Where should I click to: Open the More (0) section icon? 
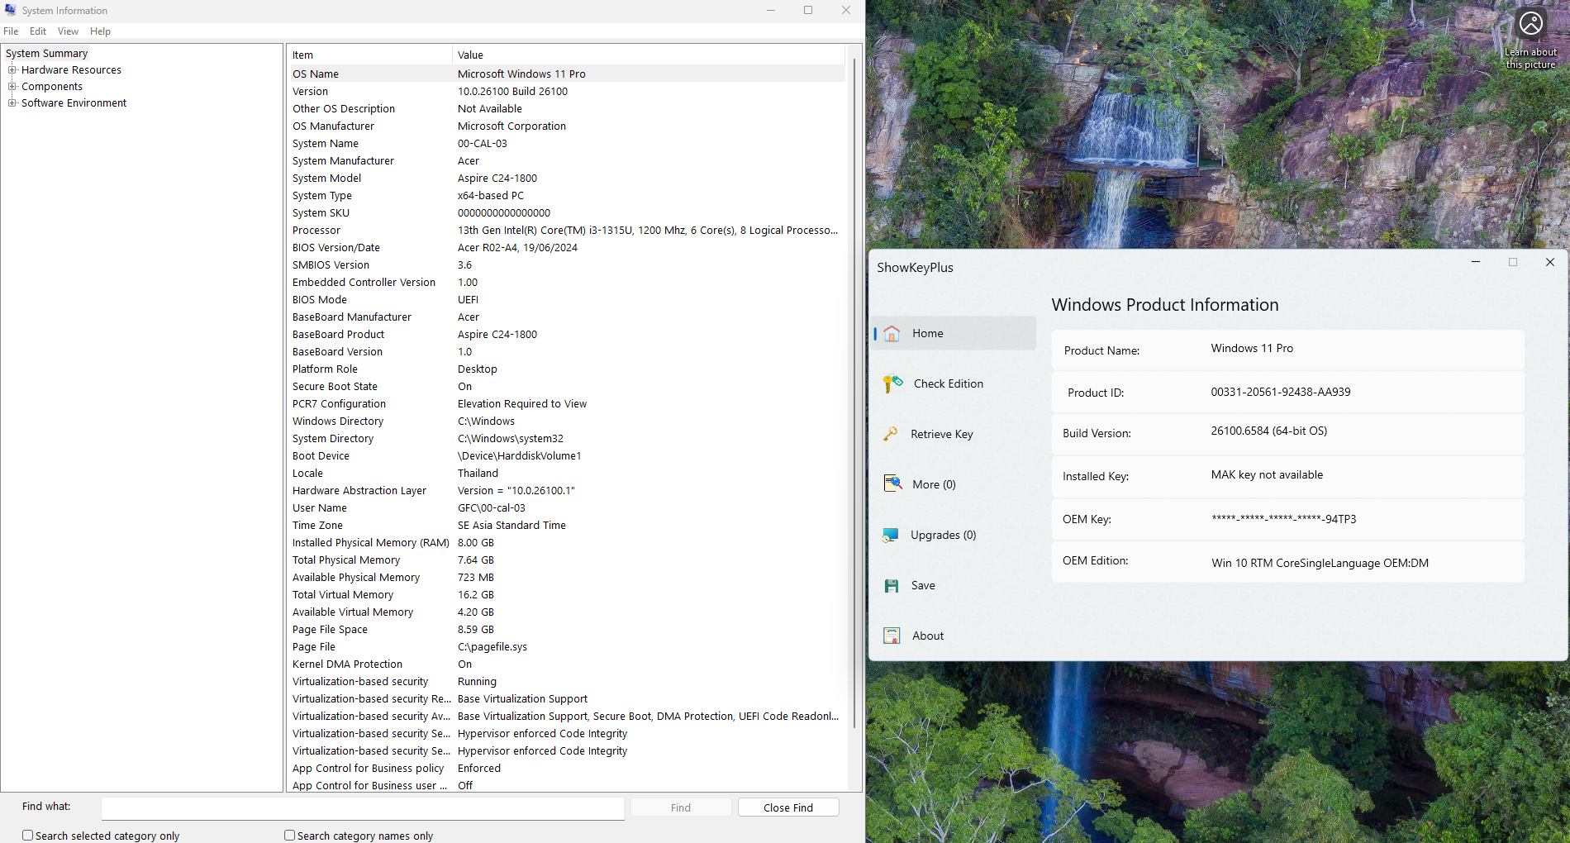(892, 484)
